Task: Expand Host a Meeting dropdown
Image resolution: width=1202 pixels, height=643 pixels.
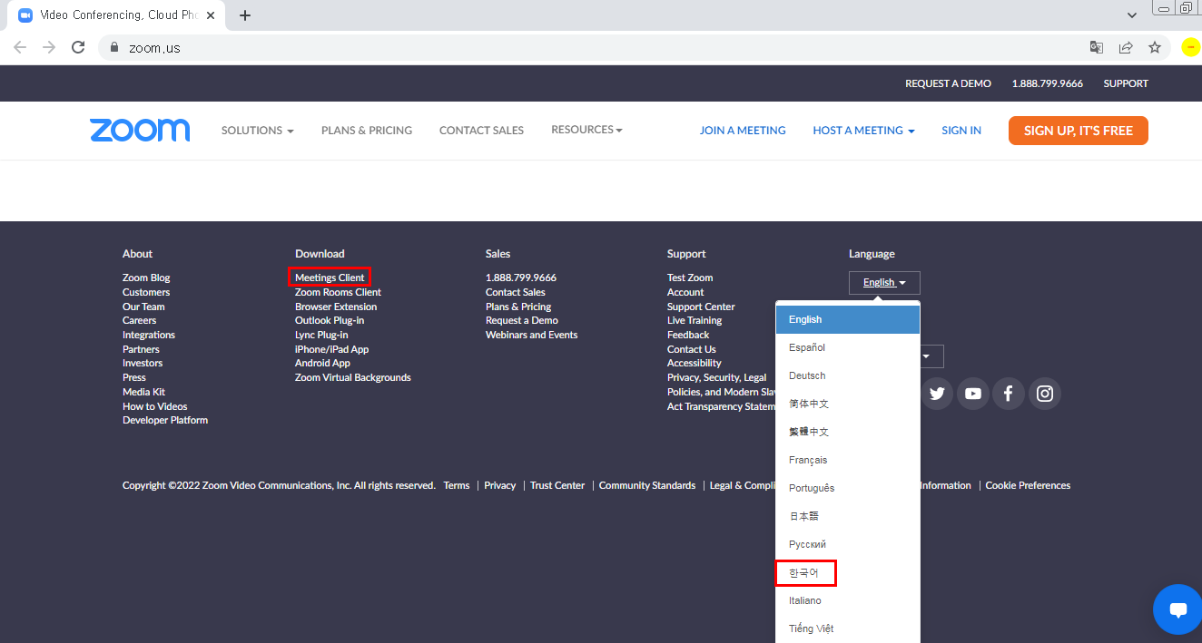Action: point(863,131)
